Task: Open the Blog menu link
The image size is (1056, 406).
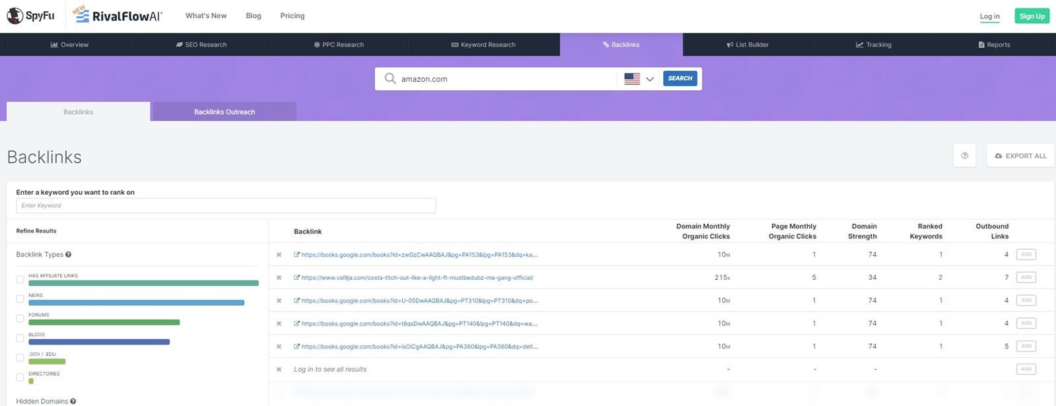Action: [253, 16]
